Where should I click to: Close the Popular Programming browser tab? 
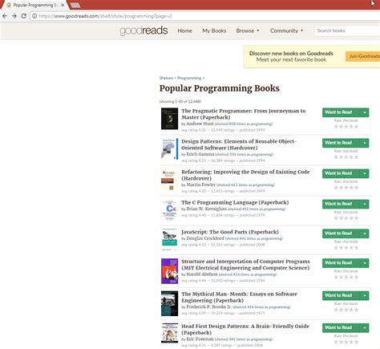(x=63, y=5)
